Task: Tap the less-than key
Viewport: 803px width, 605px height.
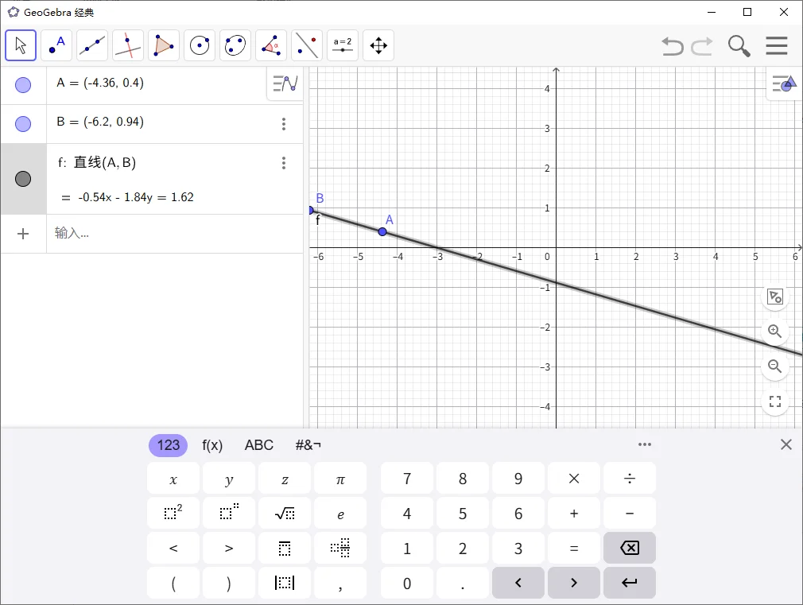Action: tap(173, 548)
